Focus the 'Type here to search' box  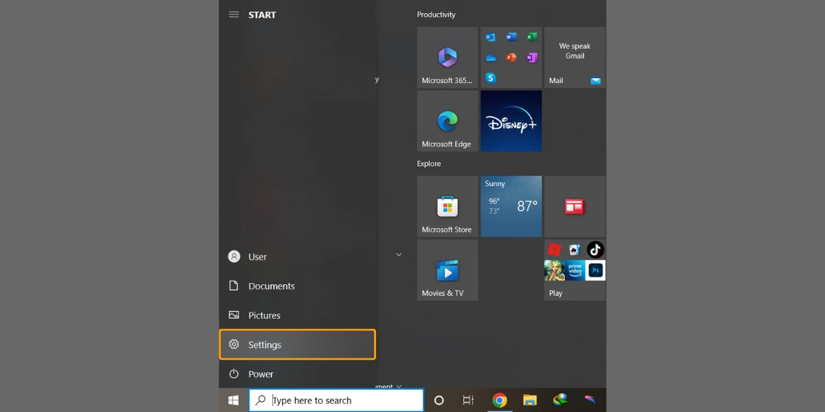[336, 400]
